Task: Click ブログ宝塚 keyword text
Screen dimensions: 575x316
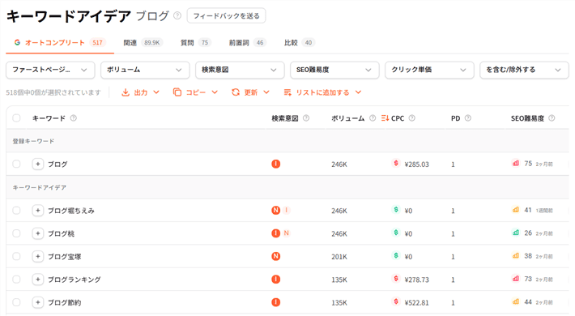Action: (x=65, y=257)
